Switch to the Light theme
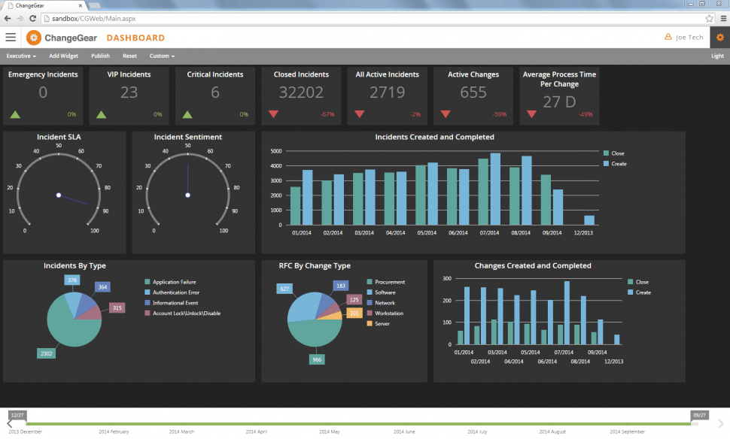 pyautogui.click(x=717, y=56)
